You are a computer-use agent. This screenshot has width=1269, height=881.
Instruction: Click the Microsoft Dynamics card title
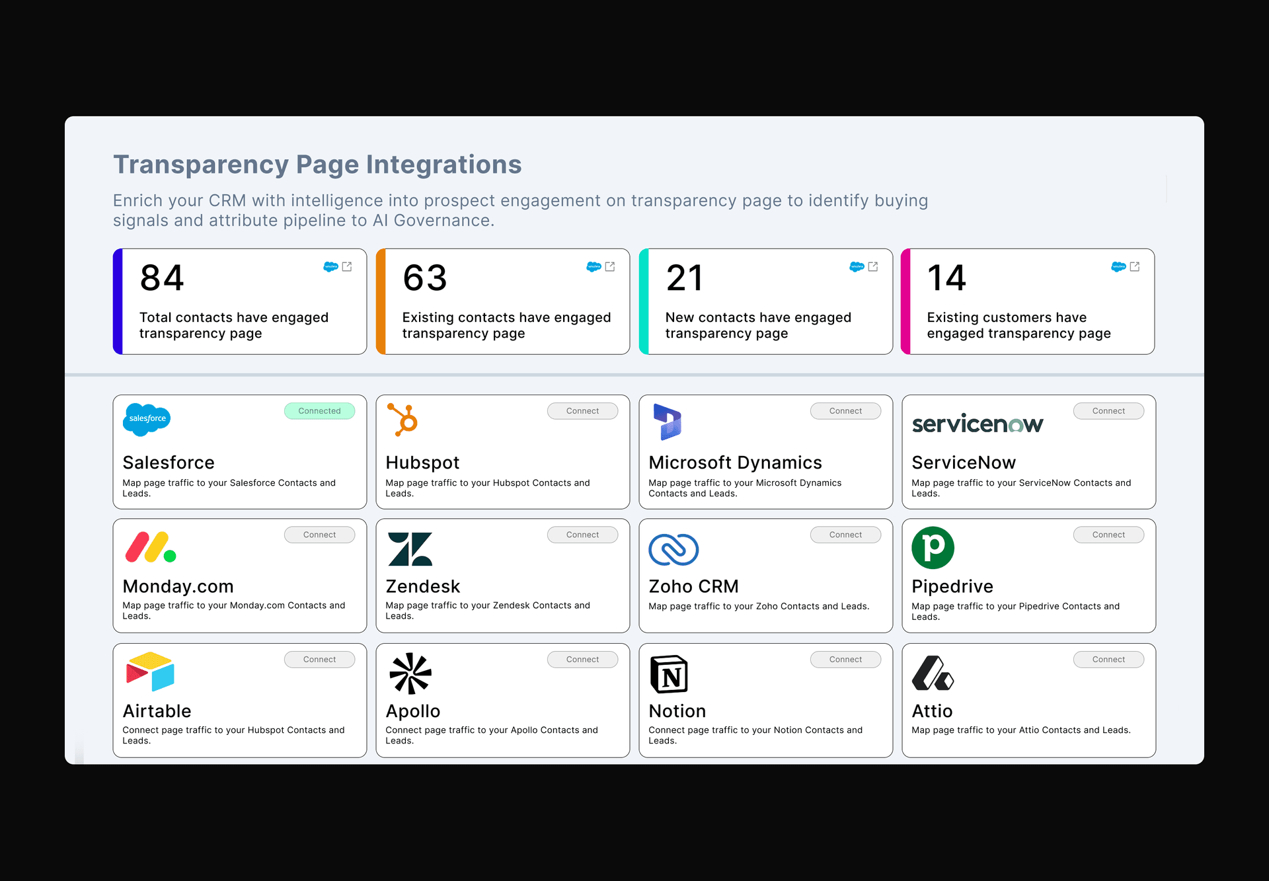point(735,463)
